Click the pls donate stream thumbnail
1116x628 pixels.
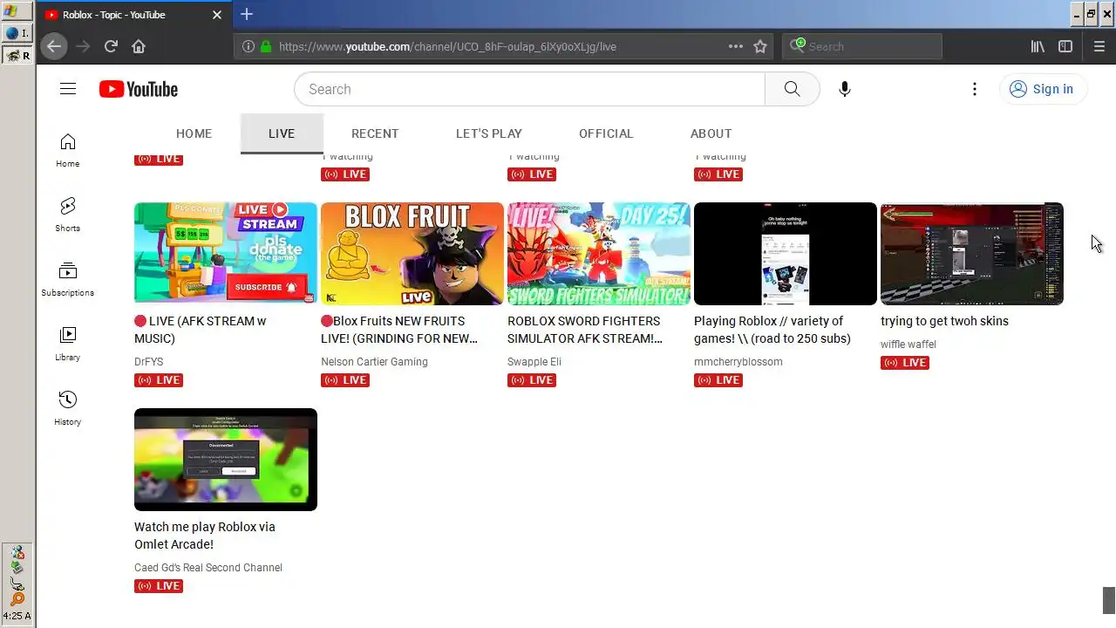point(226,254)
